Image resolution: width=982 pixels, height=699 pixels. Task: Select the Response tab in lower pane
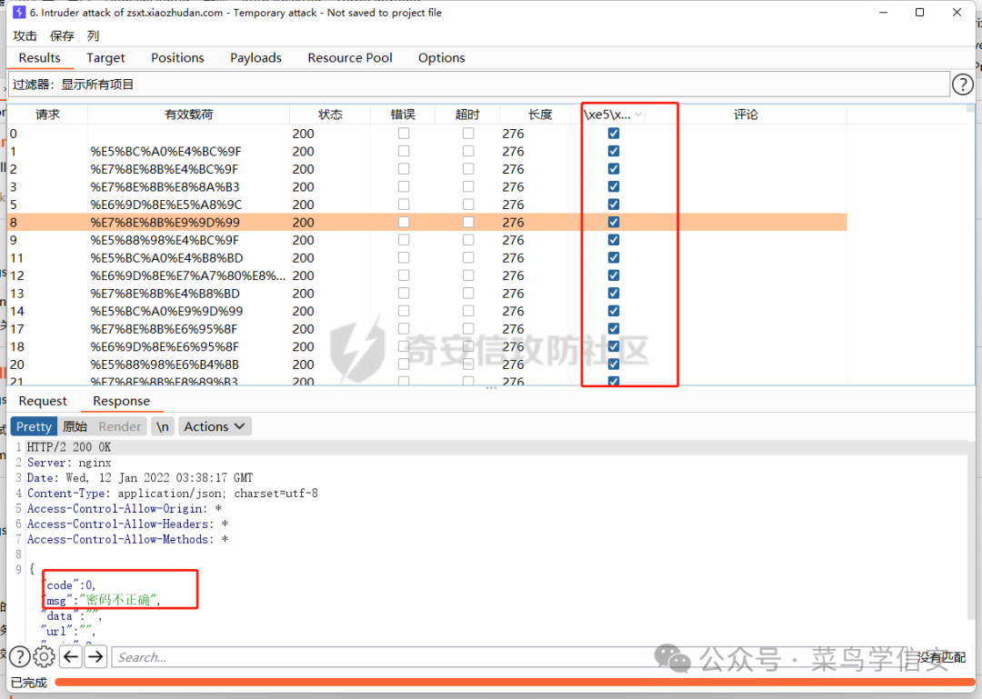coord(122,401)
